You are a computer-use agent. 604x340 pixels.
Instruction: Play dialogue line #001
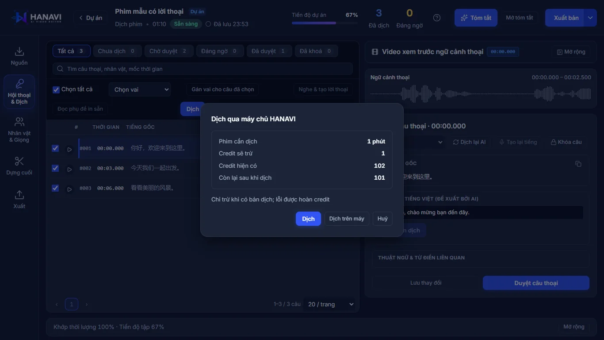click(x=69, y=149)
